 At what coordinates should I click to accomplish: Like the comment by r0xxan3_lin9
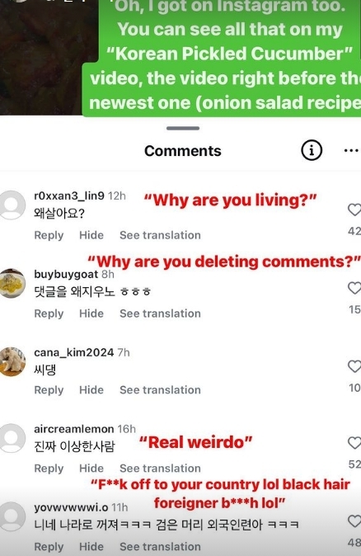[x=354, y=210]
